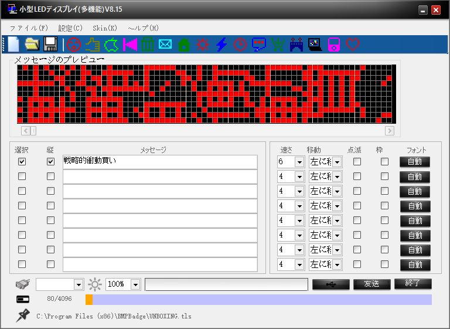Image resolution: width=450 pixels, height=329 pixels.
Task: Click the USB connection button
Action: (x=331, y=284)
